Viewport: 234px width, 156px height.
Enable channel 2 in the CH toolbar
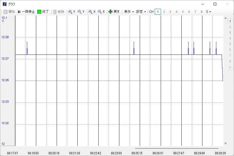(164, 12)
